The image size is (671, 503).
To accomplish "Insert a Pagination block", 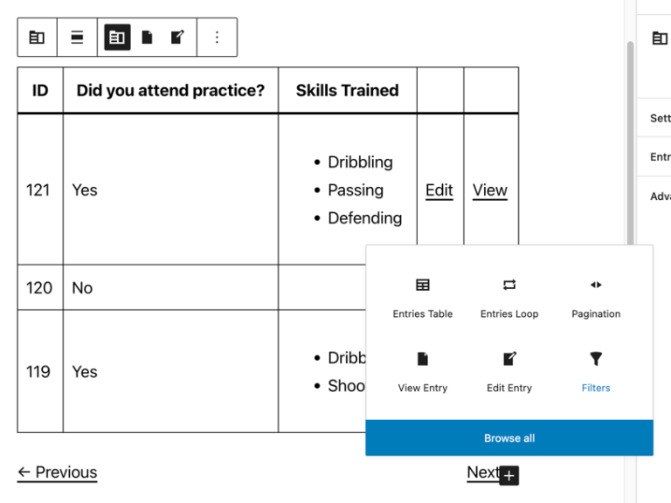I will pyautogui.click(x=596, y=297).
